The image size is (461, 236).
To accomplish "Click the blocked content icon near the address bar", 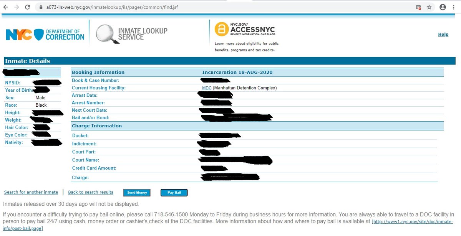I will [418, 7].
